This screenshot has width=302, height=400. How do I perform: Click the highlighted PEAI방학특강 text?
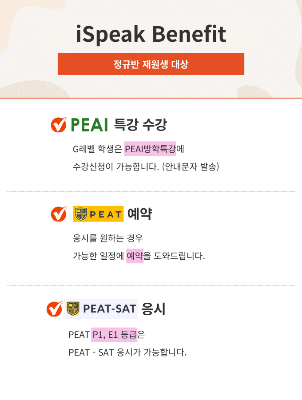point(150,149)
